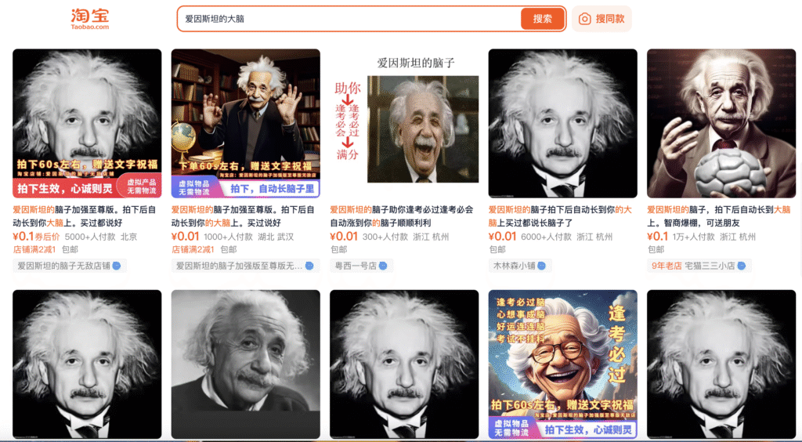This screenshot has height=442, width=802.
Task: Open the 爱因斯坦的脑子无敌店铺 shop link
Action: click(64, 266)
